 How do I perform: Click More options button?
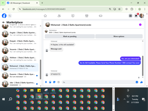pos(119,36)
